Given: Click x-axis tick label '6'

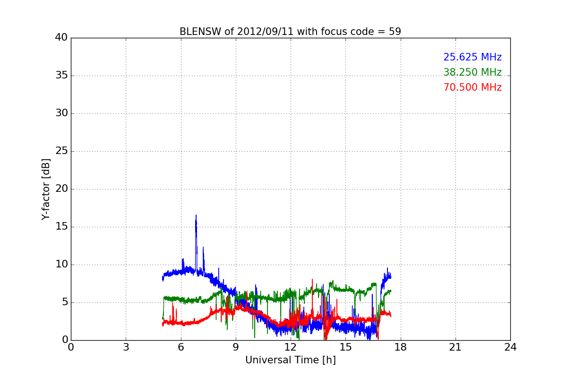Looking at the screenshot, I should pos(180,347).
